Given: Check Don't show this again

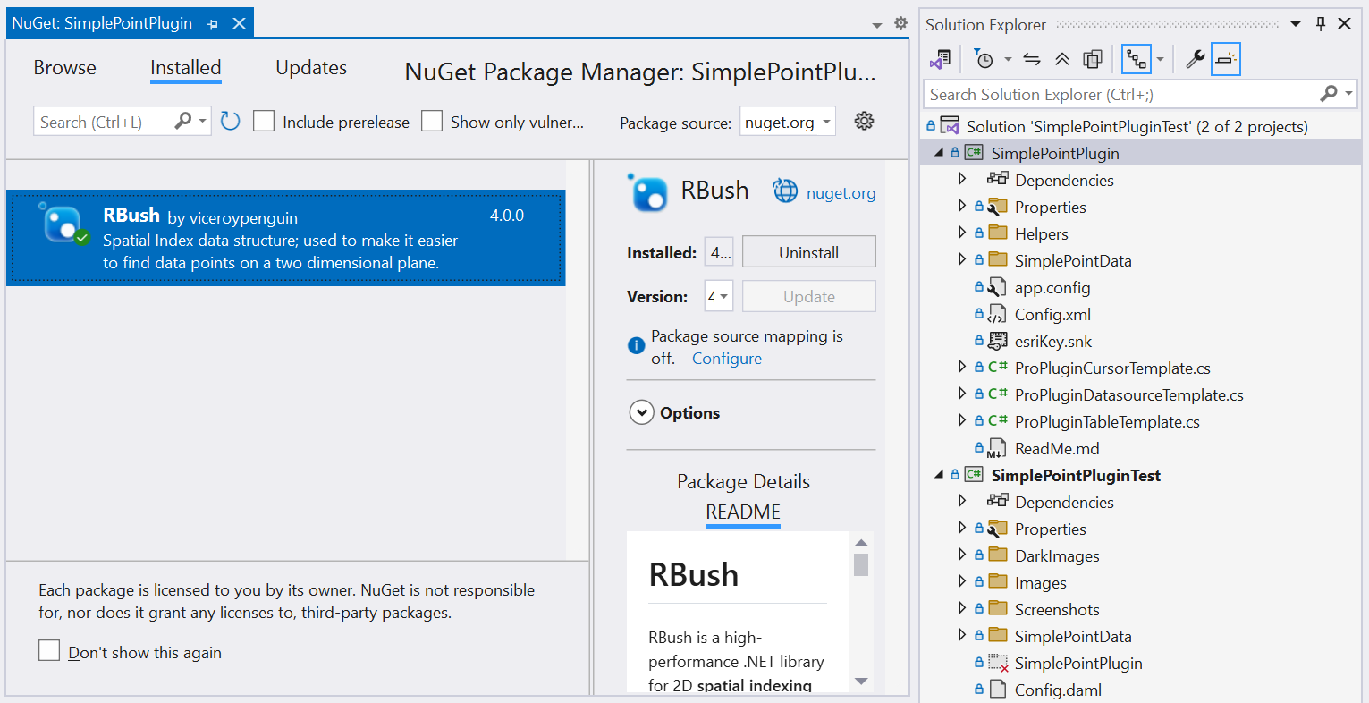Looking at the screenshot, I should (49, 651).
